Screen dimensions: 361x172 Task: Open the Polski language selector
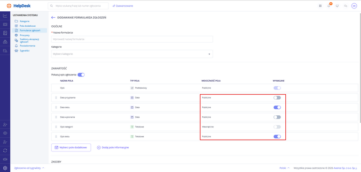point(284,168)
